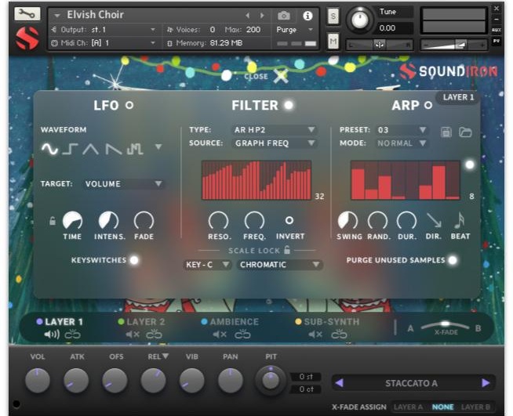Enable Purge Unused Samples toggle
Image resolution: width=513 pixels, height=416 pixels.
click(x=453, y=260)
